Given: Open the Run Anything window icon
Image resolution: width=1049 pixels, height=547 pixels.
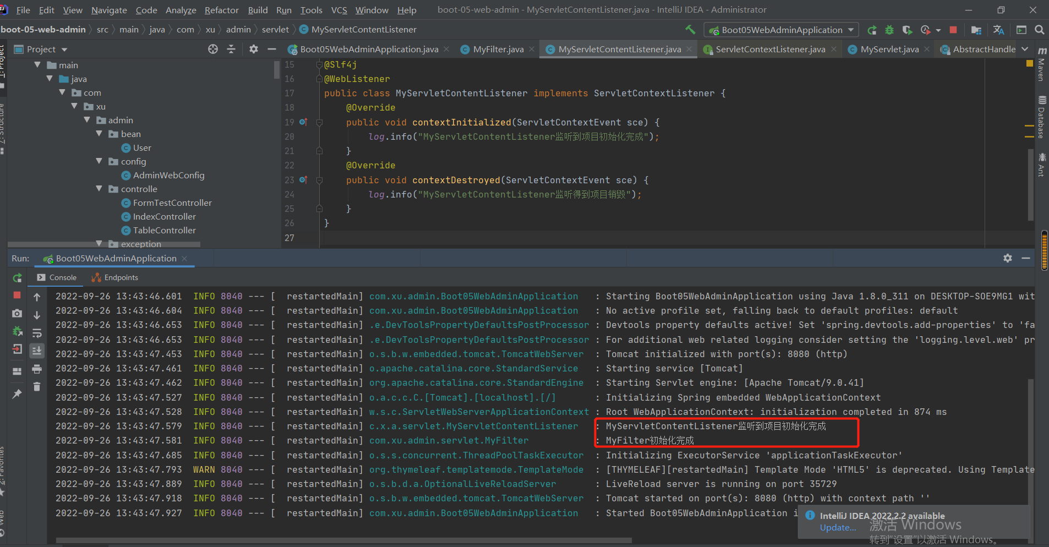Looking at the screenshot, I should [x=1021, y=30].
